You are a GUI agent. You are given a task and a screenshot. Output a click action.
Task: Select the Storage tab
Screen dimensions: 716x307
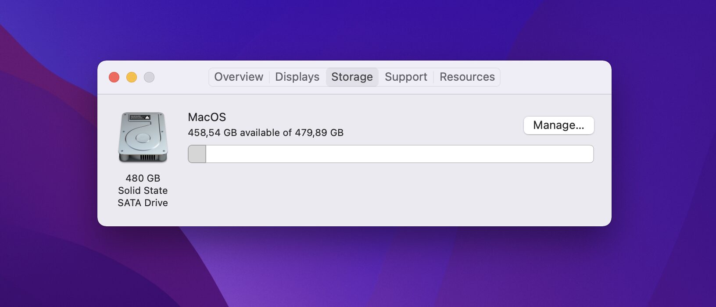[352, 77]
